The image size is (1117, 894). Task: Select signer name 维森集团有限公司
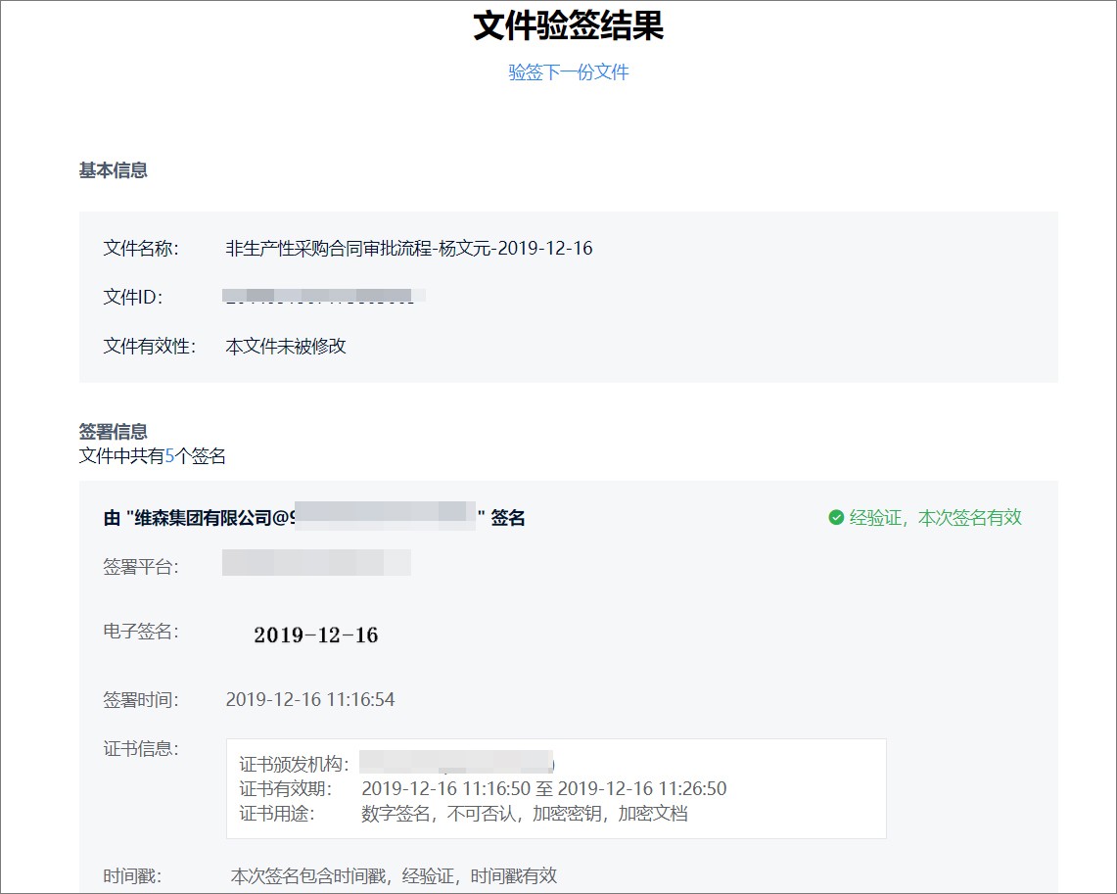tap(203, 518)
